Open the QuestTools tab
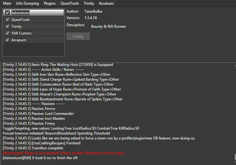The width and height of the screenshot is (236, 165). pyautogui.click(x=70, y=3)
